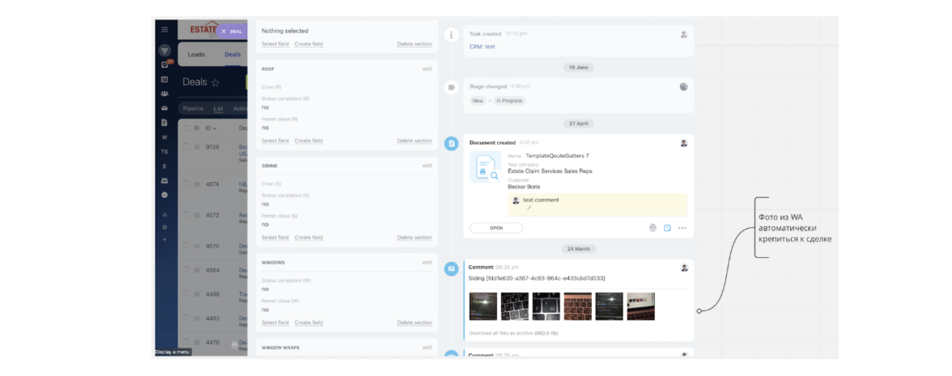Click the OPEN button on document
This screenshot has width=952, height=376.
[x=495, y=228]
